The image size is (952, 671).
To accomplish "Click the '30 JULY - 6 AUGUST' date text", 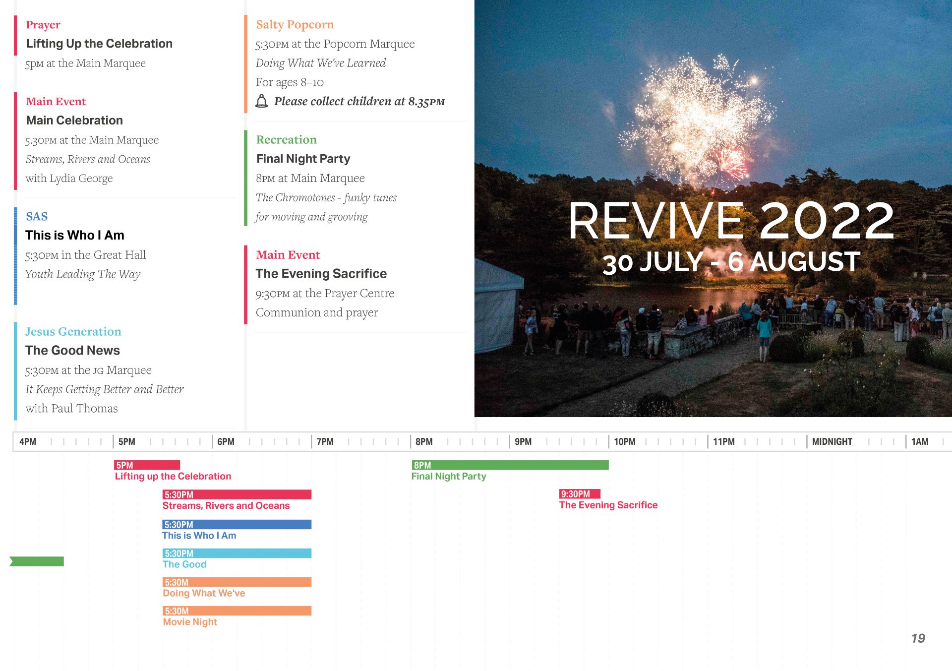I will (732, 262).
